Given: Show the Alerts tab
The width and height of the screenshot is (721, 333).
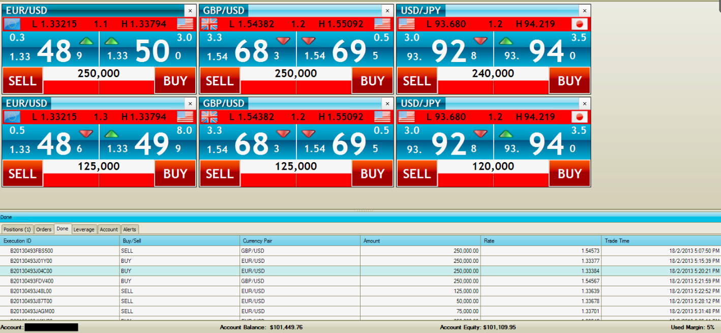Looking at the screenshot, I should pos(130,229).
